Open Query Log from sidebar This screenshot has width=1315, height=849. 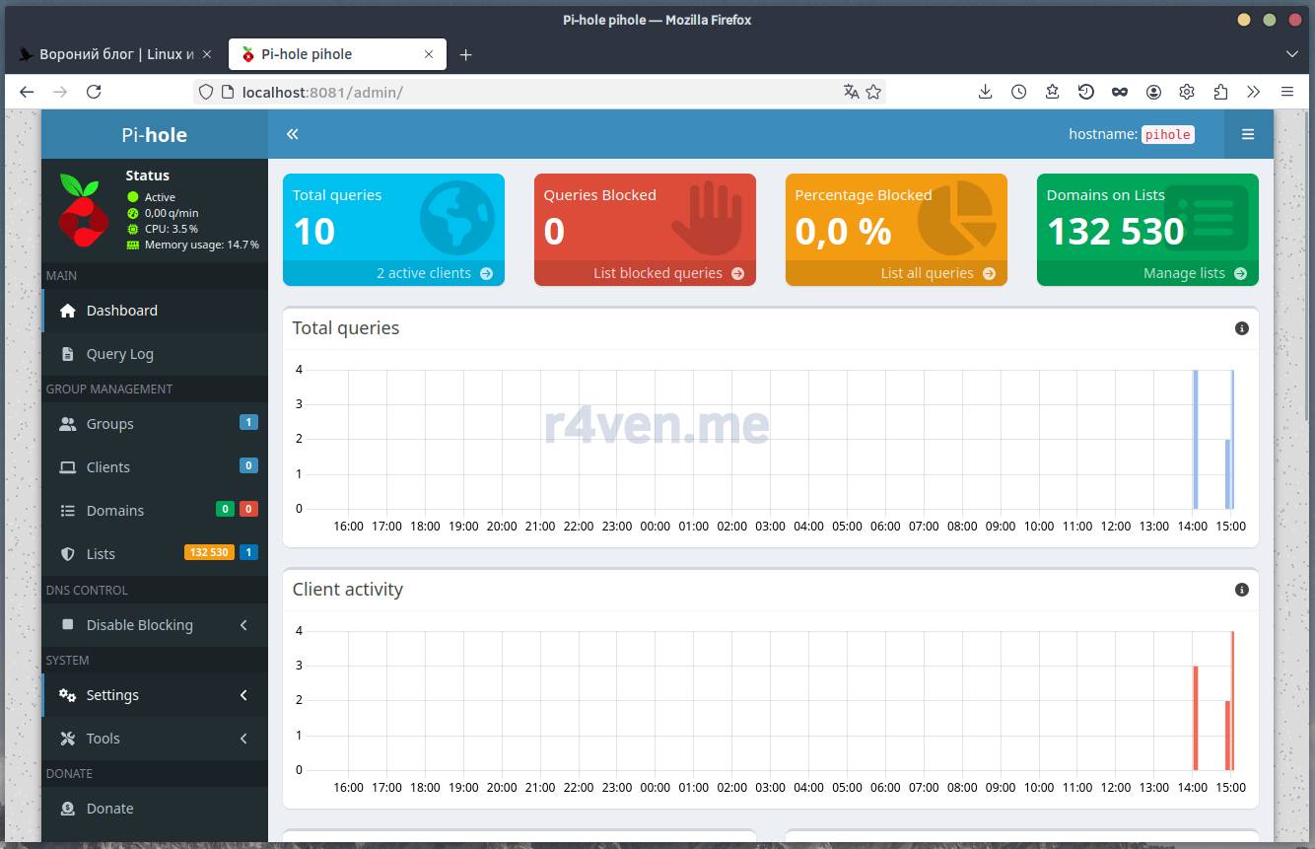tap(119, 354)
